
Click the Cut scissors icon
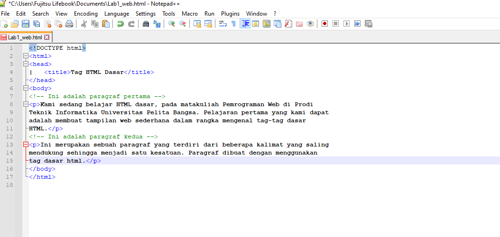click(x=84, y=24)
